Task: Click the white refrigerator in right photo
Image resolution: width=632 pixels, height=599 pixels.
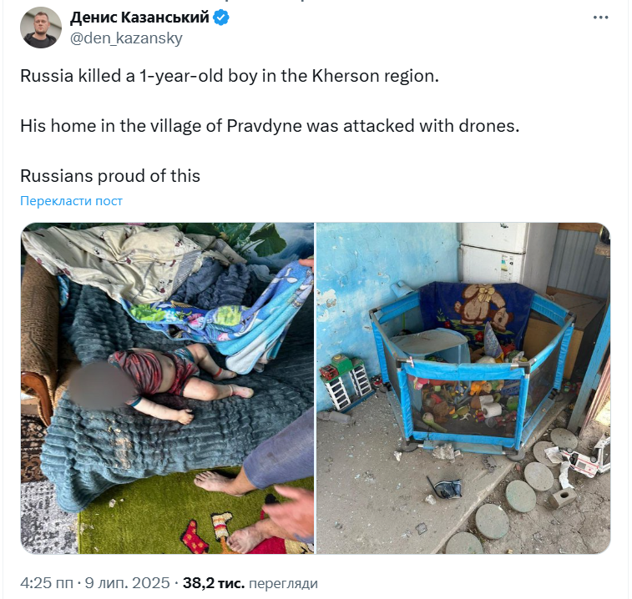Action: 492,254
